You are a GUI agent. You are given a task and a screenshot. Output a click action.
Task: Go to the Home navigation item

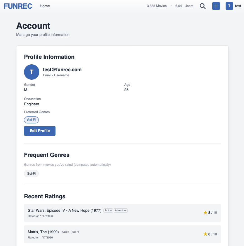click(45, 6)
